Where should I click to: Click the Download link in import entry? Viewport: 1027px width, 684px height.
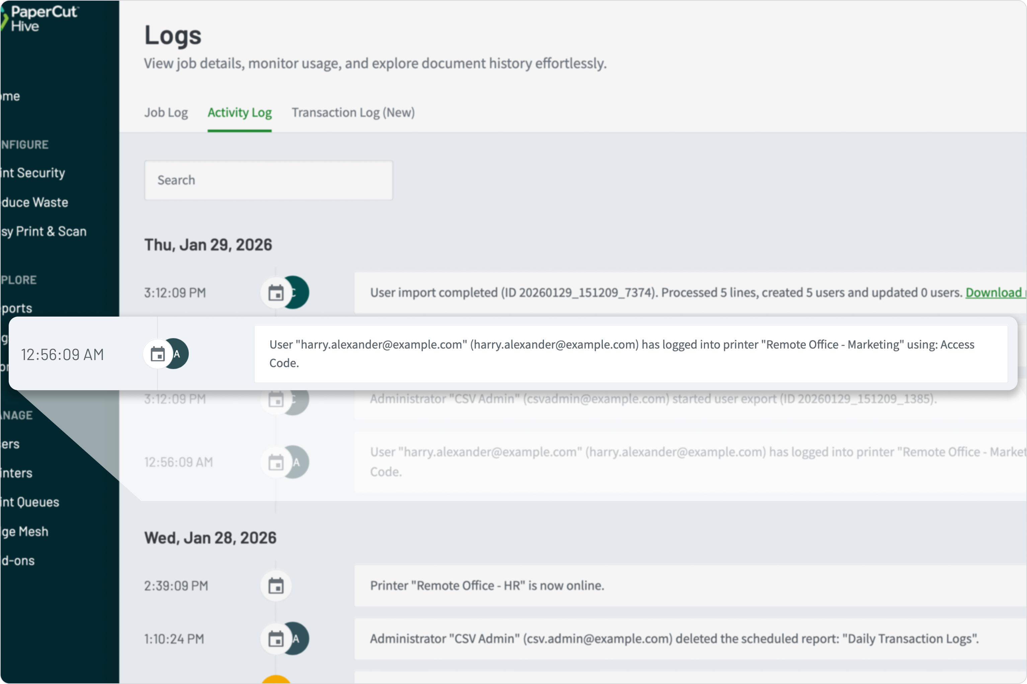pos(994,293)
